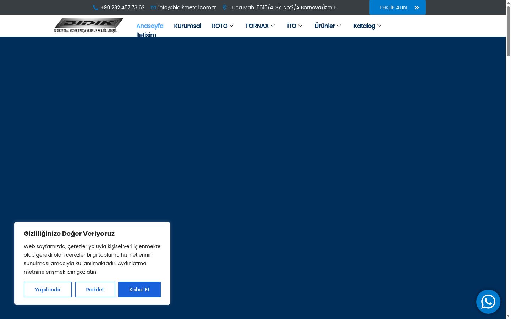Viewport: 511px width, 319px height.
Task: Click the map pin location icon
Action: pyautogui.click(x=225, y=7)
